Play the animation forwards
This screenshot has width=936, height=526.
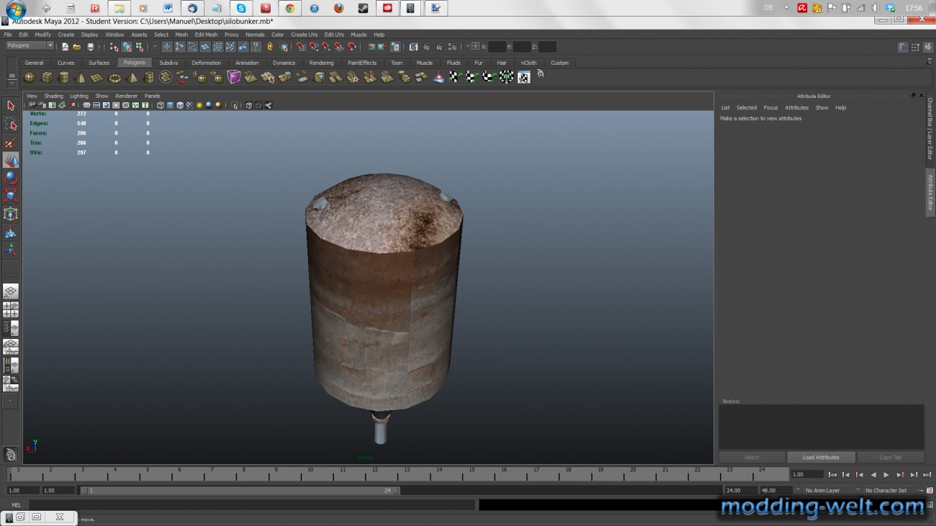[x=886, y=475]
